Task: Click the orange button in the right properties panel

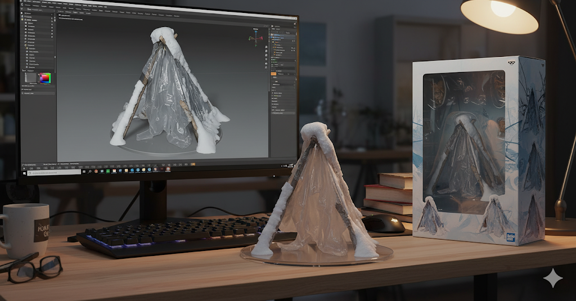Action: coord(274,74)
